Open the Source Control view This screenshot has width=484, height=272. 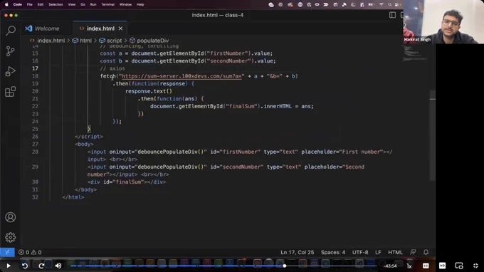[x=10, y=51]
